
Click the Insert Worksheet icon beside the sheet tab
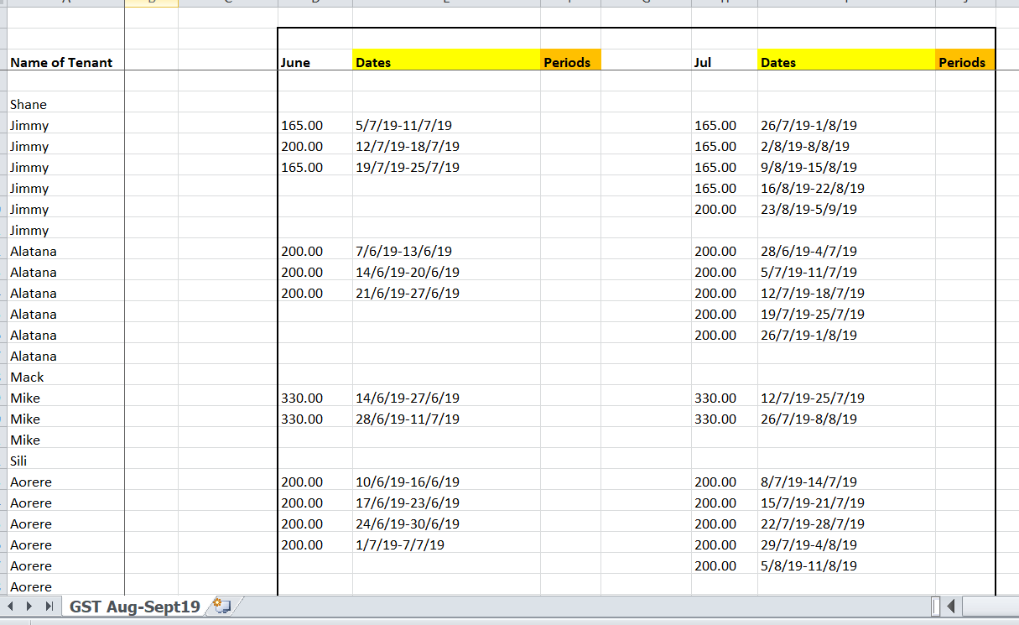pos(223,606)
